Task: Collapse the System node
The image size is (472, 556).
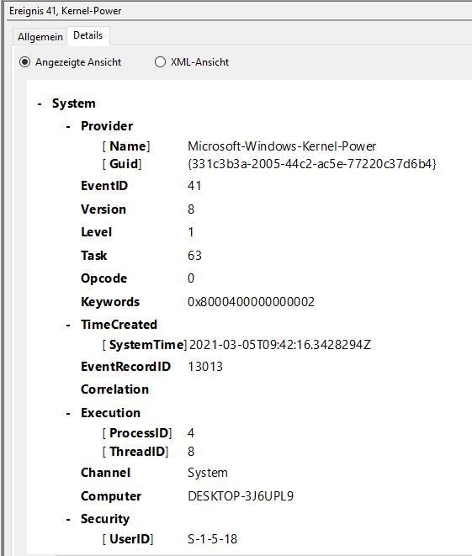Action: click(x=40, y=104)
